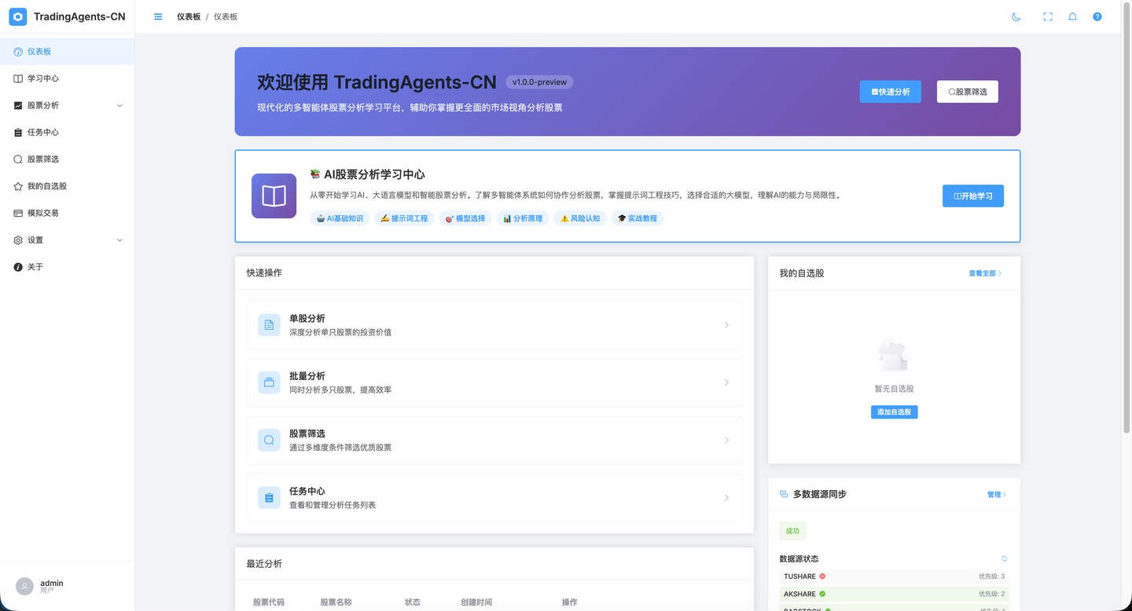Click the 多数据源同步 link icon
The height and width of the screenshot is (611, 1132).
(784, 494)
